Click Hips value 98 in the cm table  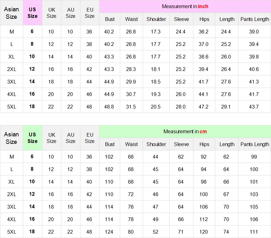(x=203, y=182)
